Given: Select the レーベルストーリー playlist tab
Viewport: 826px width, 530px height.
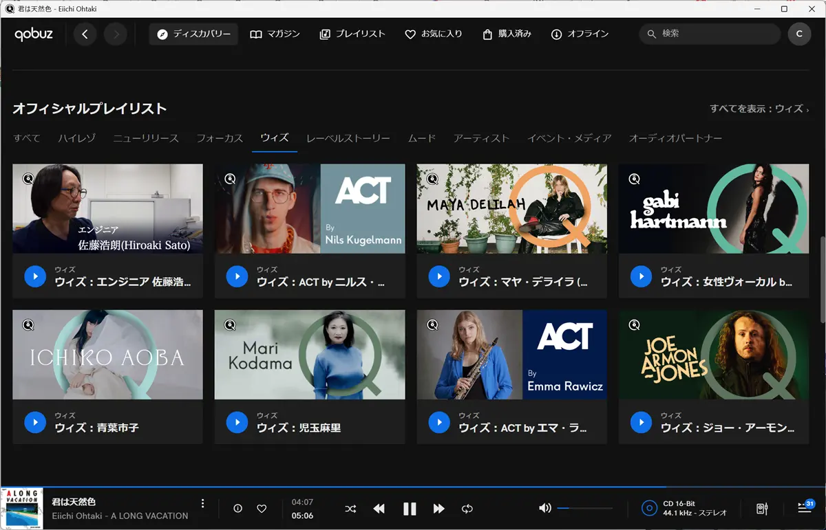Looking at the screenshot, I should pos(348,138).
